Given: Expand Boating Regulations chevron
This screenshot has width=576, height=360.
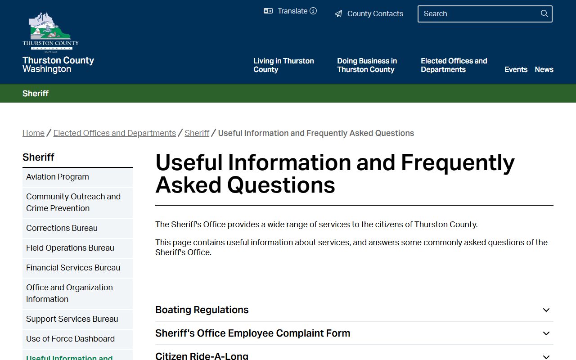Looking at the screenshot, I should 546,310.
